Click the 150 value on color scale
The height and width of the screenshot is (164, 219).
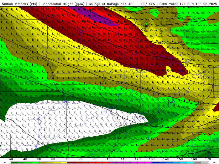pos(180,159)
